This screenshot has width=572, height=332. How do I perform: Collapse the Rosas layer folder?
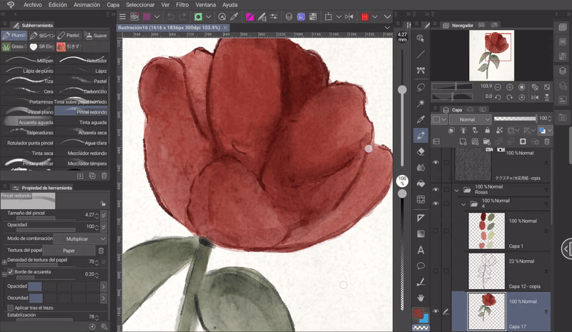tap(456, 190)
